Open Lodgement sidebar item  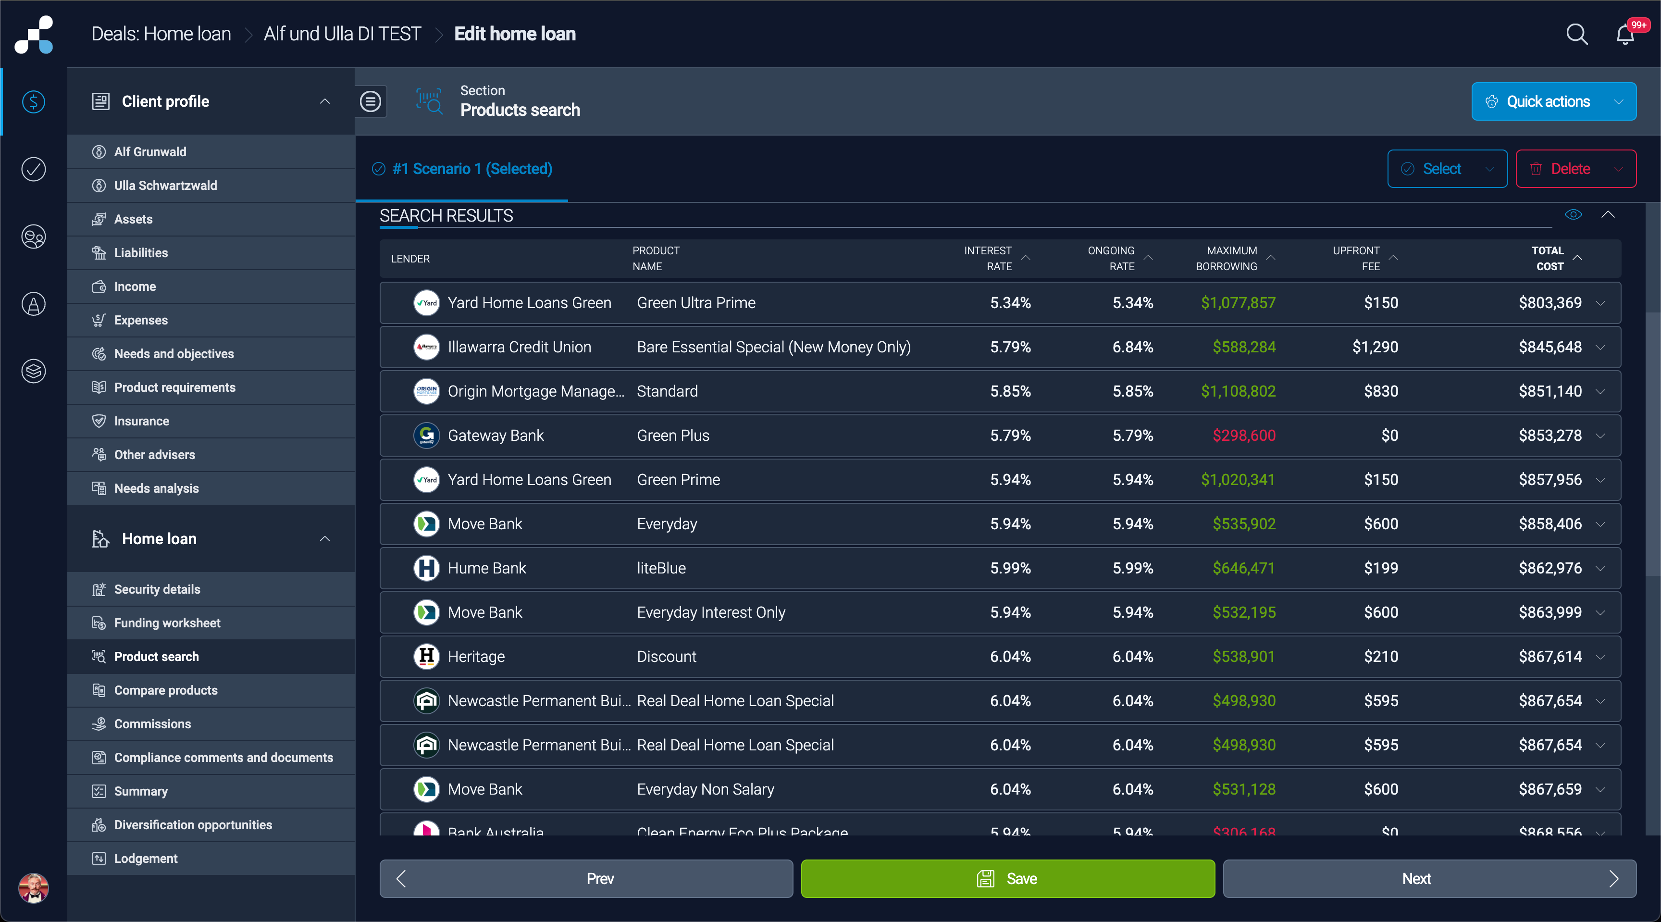point(211,858)
